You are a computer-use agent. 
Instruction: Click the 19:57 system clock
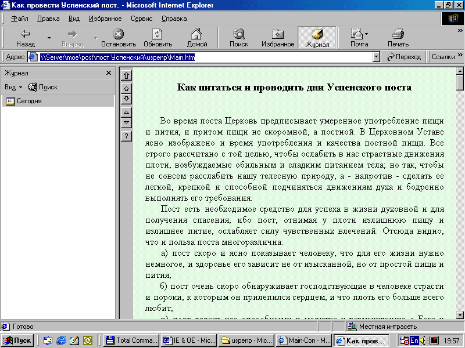point(452,340)
